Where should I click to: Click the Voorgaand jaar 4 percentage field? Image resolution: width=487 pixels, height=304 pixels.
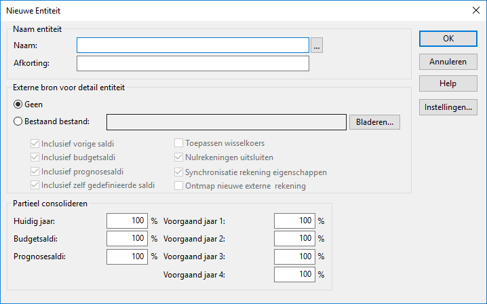(294, 274)
